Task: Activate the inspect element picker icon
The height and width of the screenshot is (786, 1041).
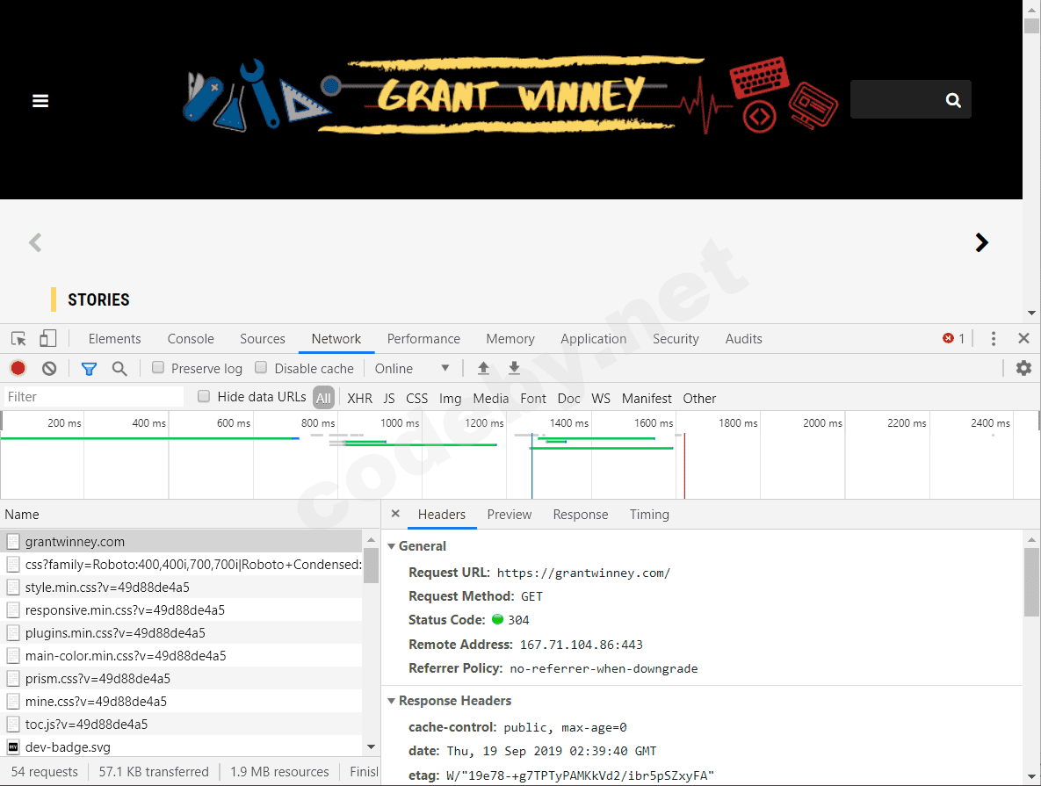Action: pyautogui.click(x=18, y=339)
